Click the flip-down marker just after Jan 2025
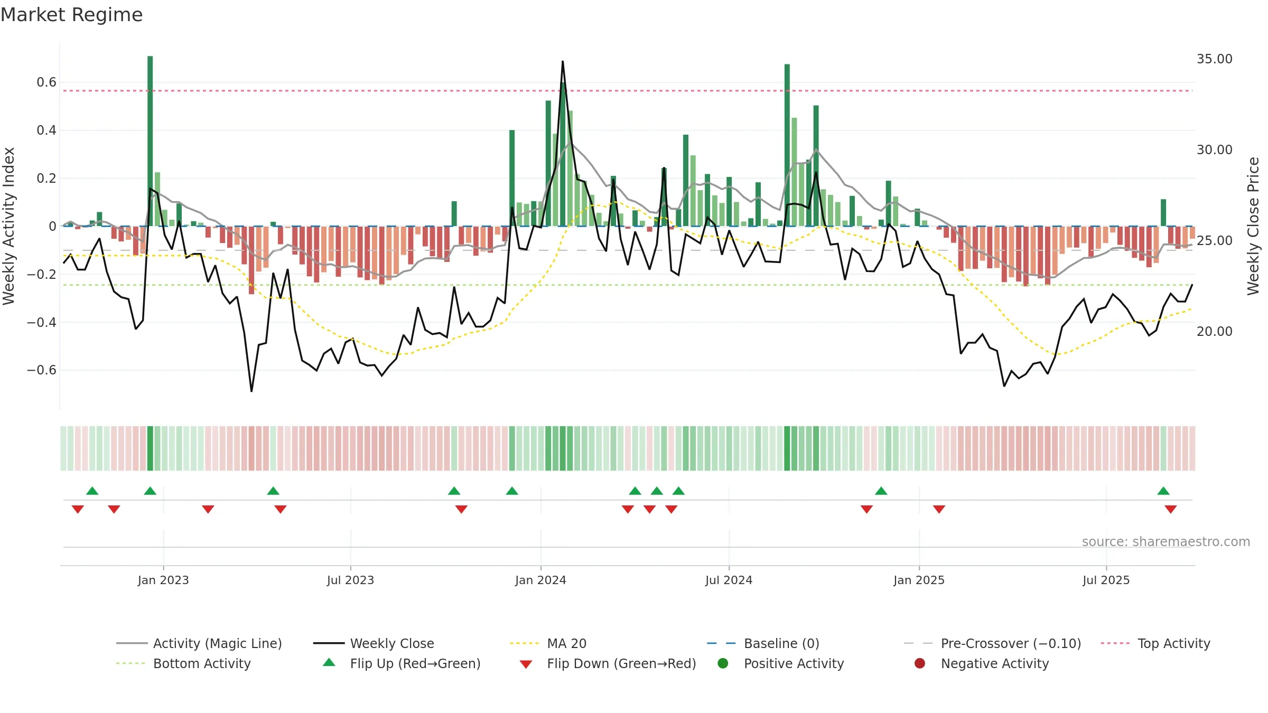This screenshot has height=713, width=1268. click(939, 509)
